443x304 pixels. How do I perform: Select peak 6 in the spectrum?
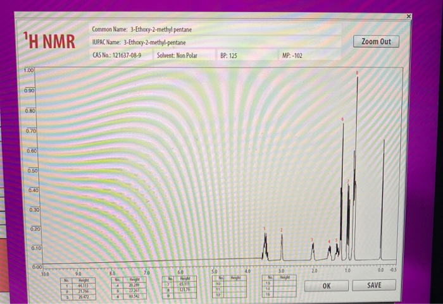[x=343, y=192]
